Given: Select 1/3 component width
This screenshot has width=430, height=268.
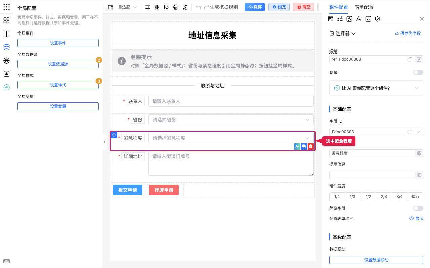Looking at the screenshot, I should (x=352, y=197).
